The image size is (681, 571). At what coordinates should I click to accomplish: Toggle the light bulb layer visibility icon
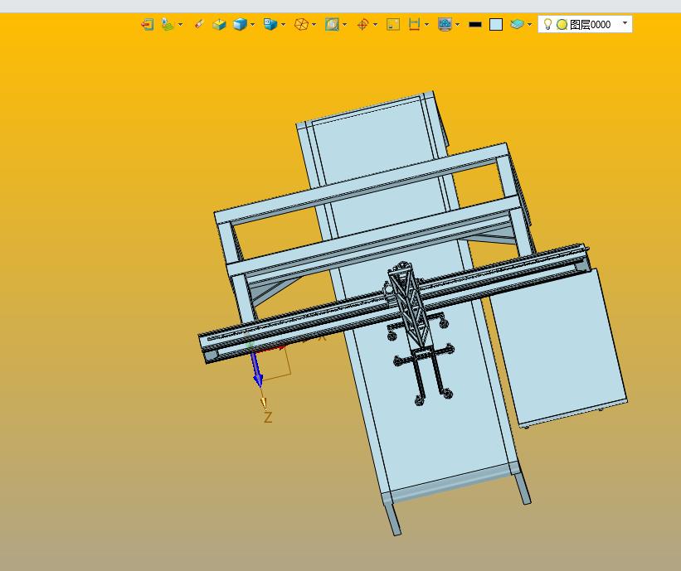[548, 24]
